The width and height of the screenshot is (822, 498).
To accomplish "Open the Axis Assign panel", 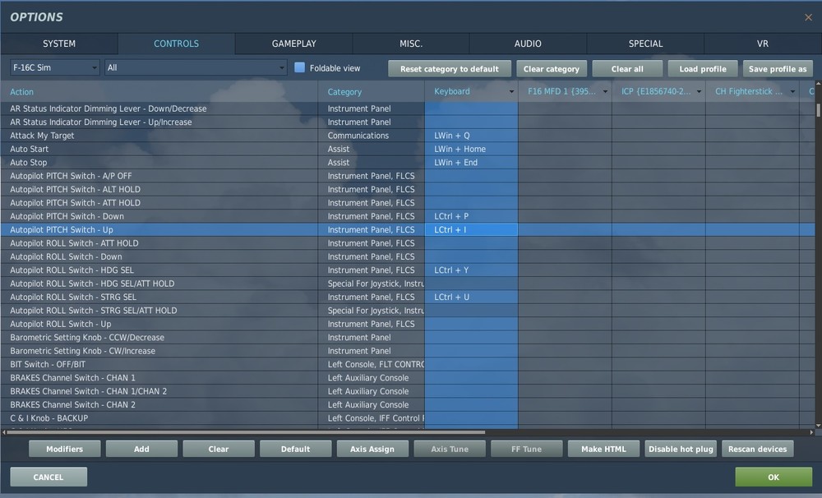I will tap(372, 449).
